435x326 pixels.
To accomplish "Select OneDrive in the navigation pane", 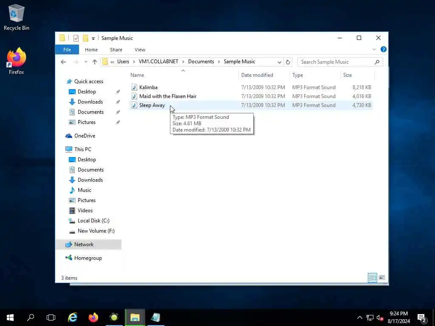I will pos(85,136).
